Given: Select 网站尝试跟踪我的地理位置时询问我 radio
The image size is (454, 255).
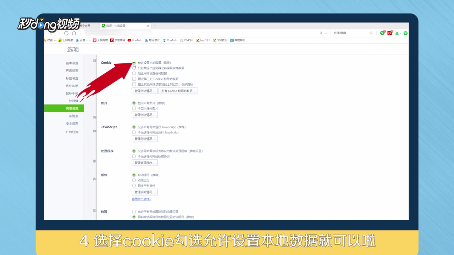Looking at the screenshot, I should pyautogui.click(x=134, y=217).
